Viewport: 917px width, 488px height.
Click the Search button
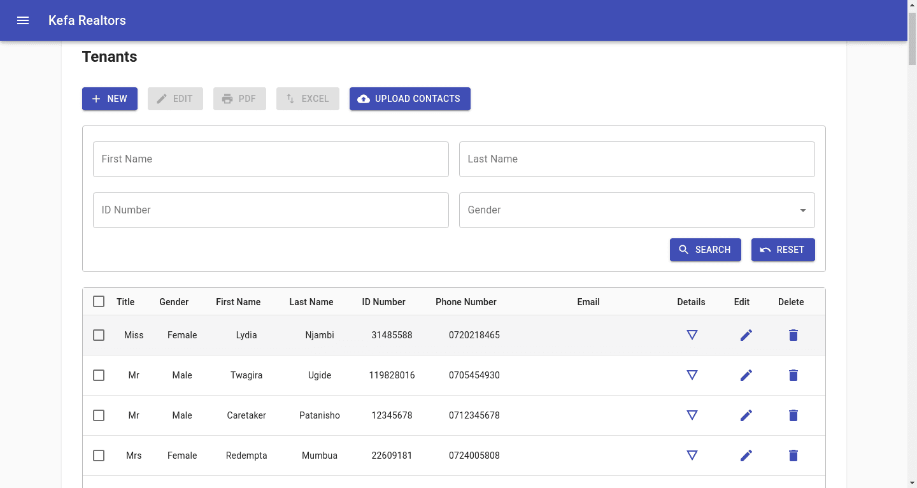click(705, 250)
